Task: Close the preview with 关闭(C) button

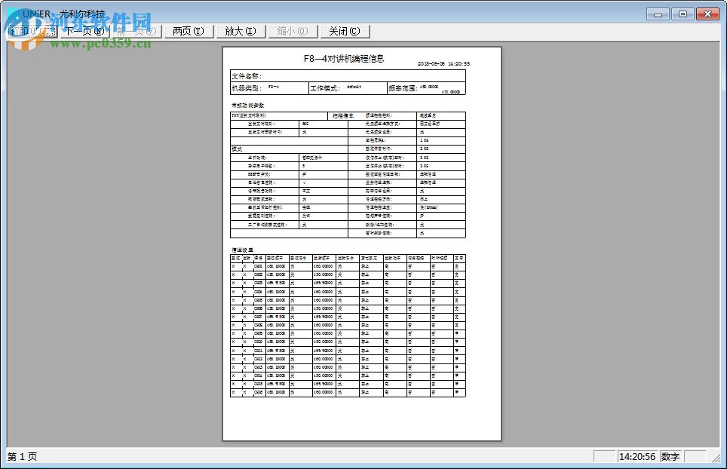Action: 345,31
